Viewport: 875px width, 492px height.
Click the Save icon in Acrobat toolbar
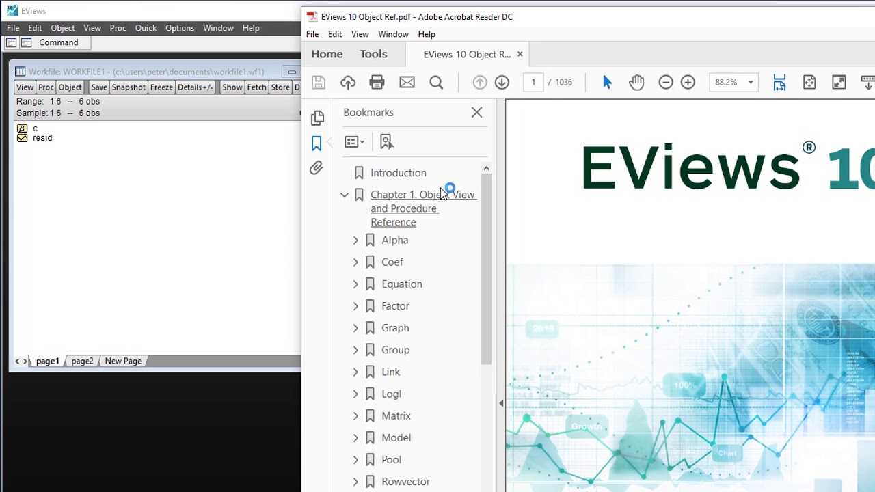click(x=318, y=83)
